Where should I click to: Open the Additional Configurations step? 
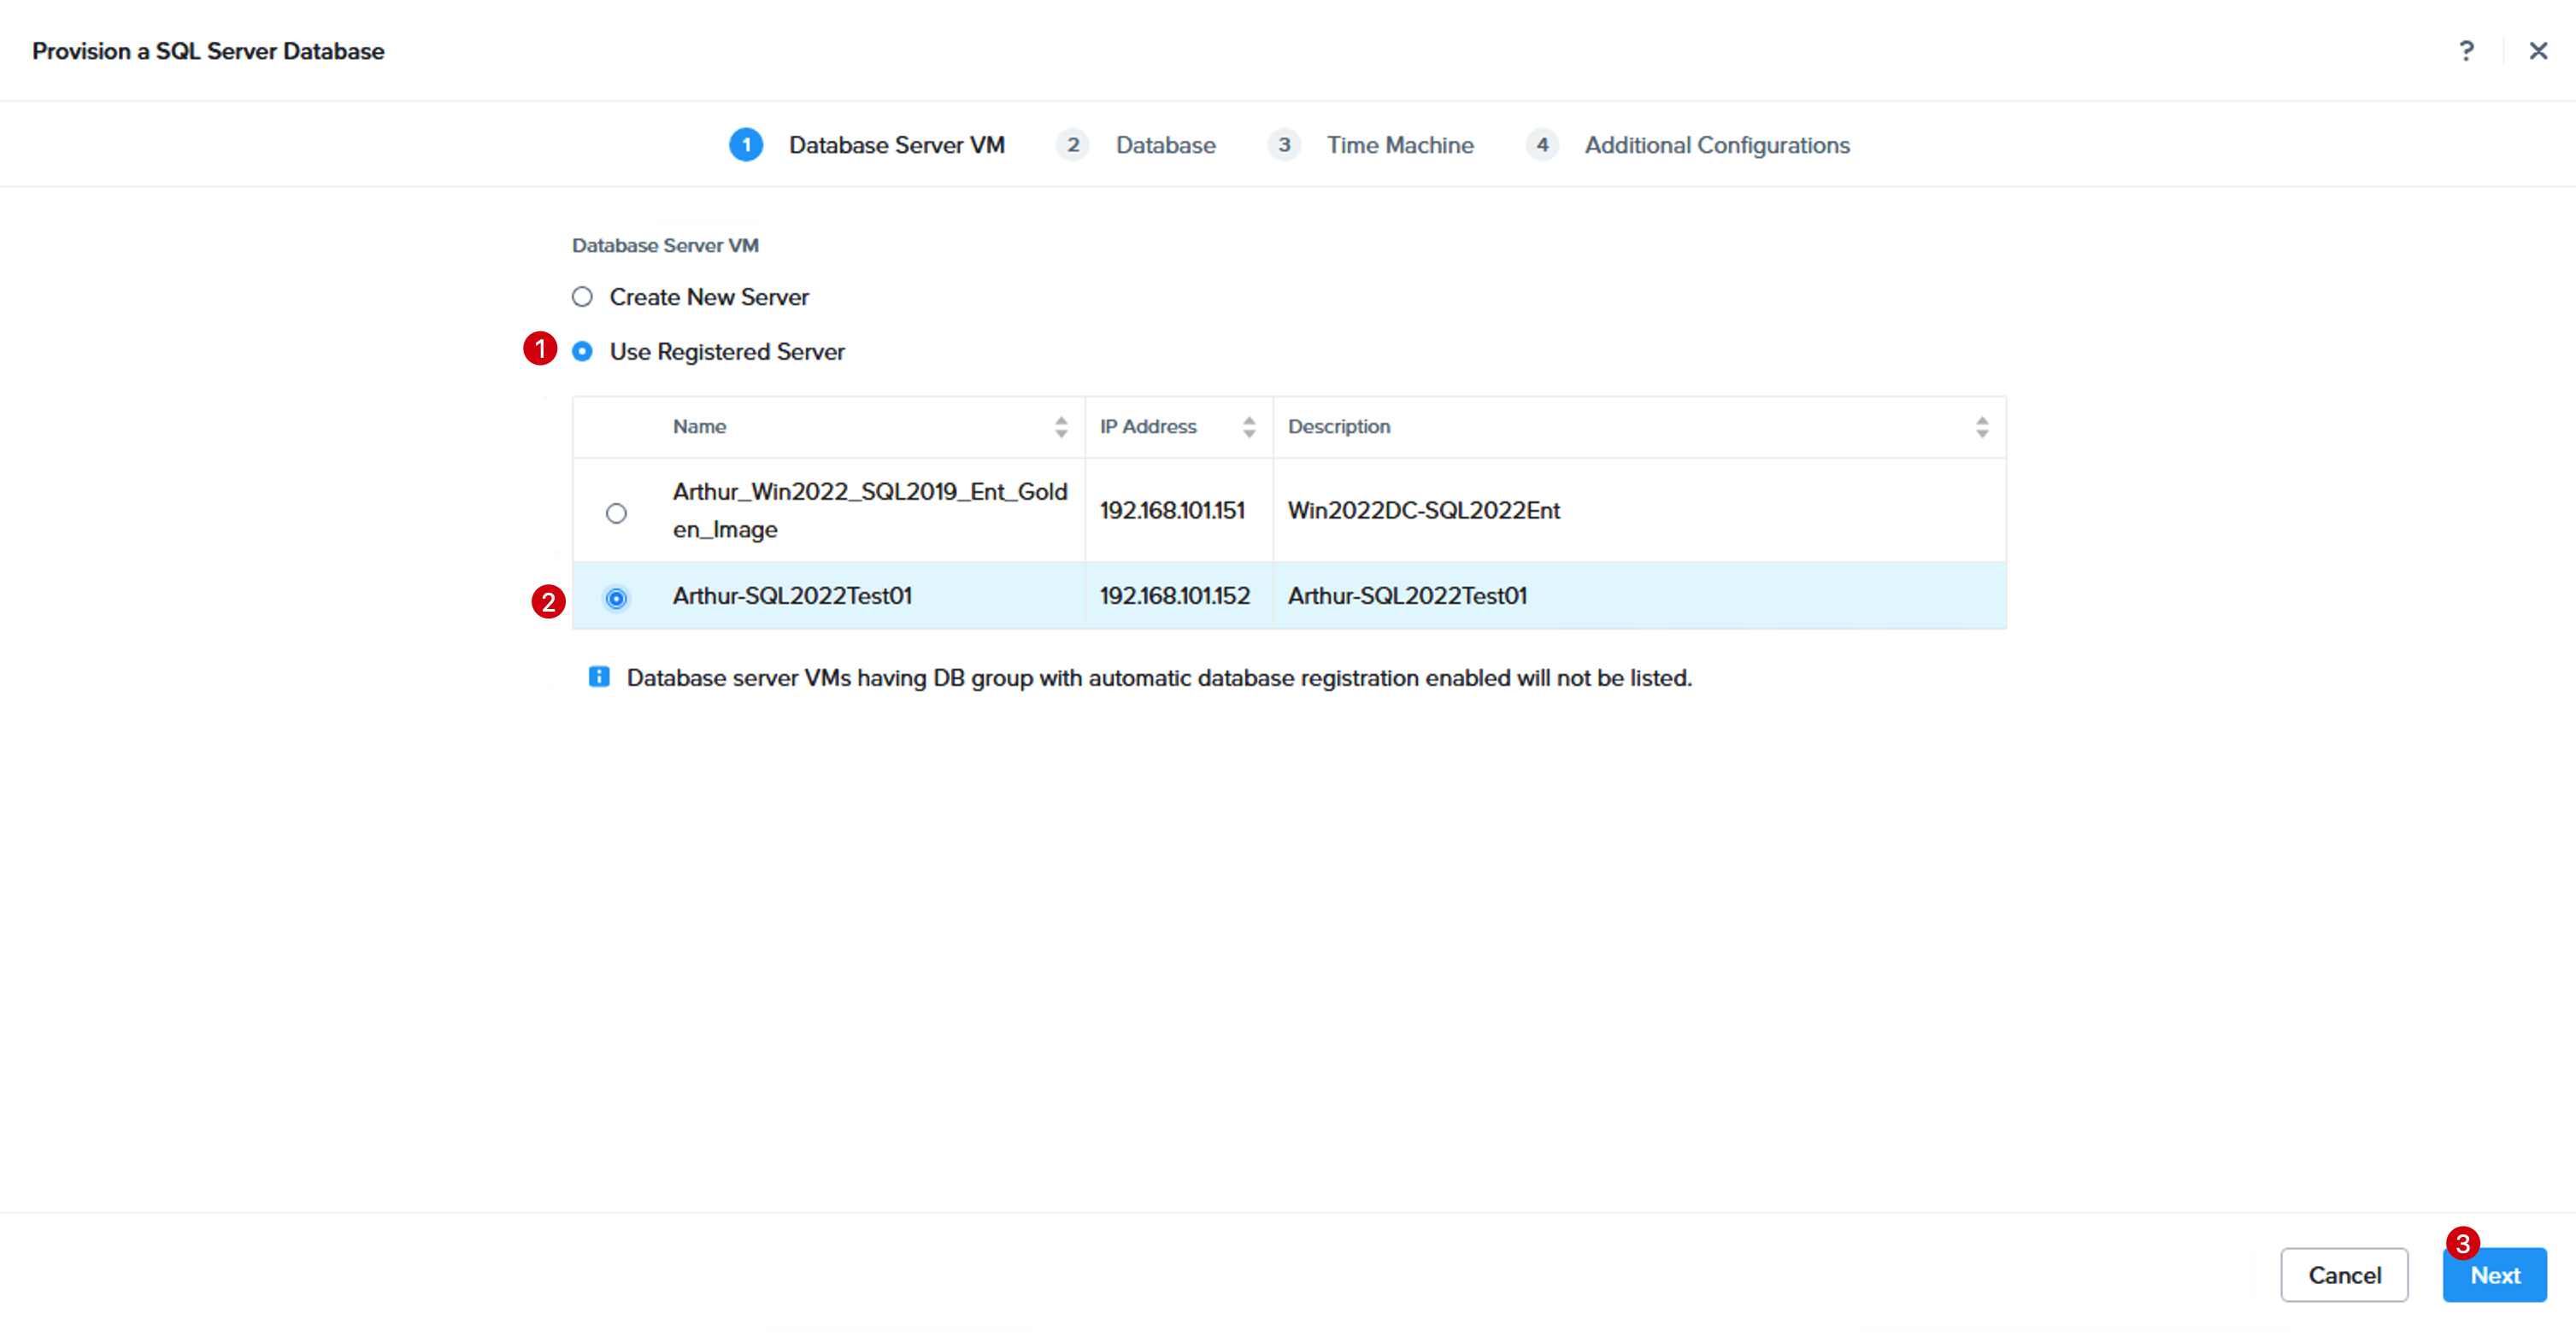[1717, 146]
